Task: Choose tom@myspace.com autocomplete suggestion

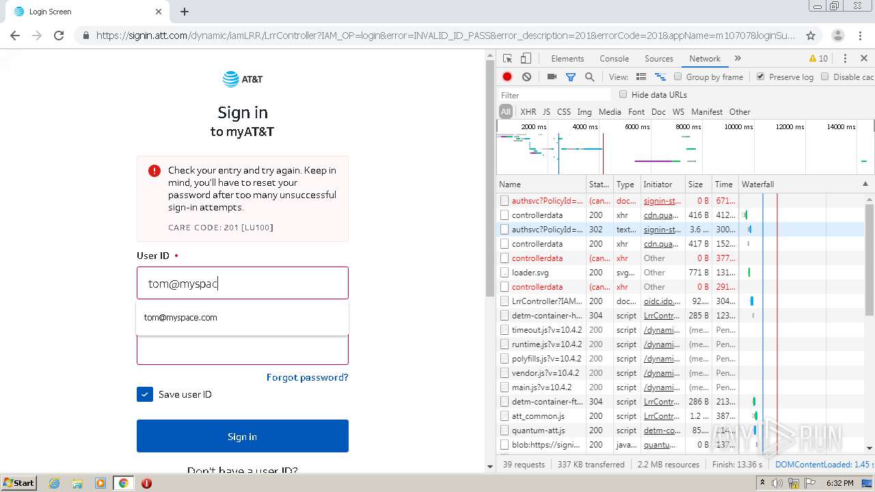Action: (243, 318)
